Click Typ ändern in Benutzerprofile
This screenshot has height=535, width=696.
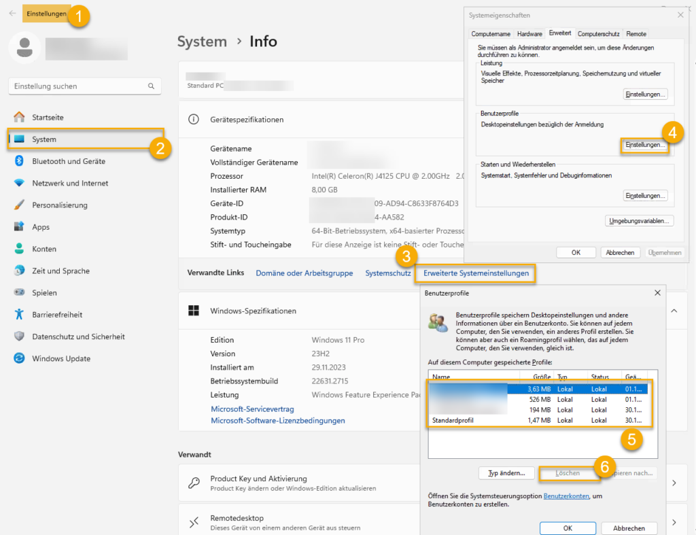pyautogui.click(x=506, y=473)
